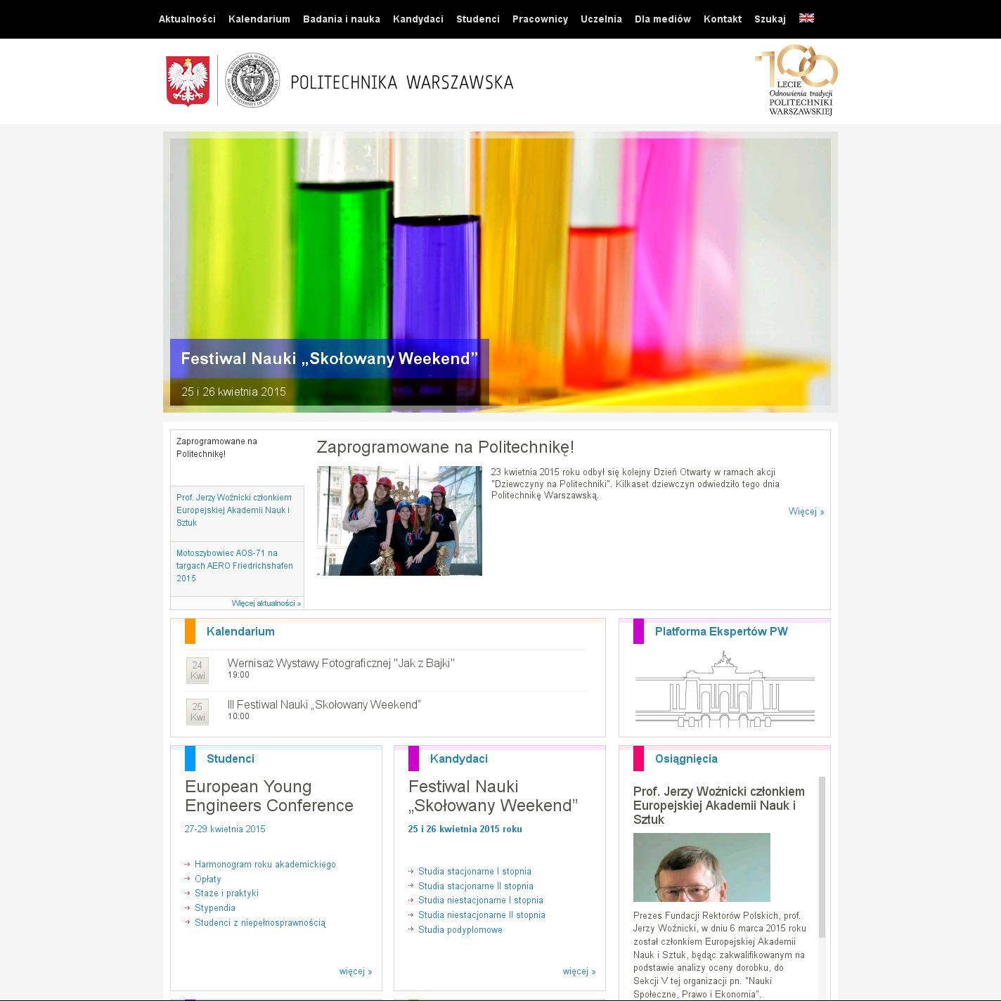
Task: Open the Uczelnia menu item
Action: (601, 19)
